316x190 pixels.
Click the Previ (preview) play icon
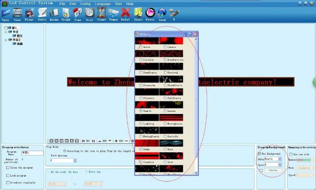pyautogui.click(x=150, y=13)
